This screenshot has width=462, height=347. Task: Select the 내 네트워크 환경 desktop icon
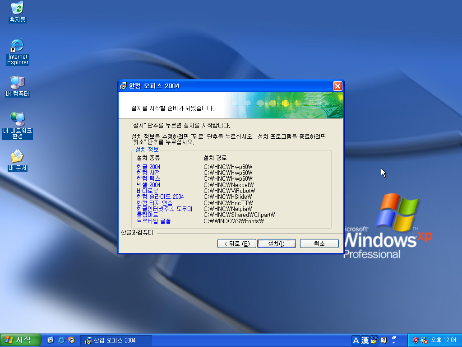[x=18, y=126]
